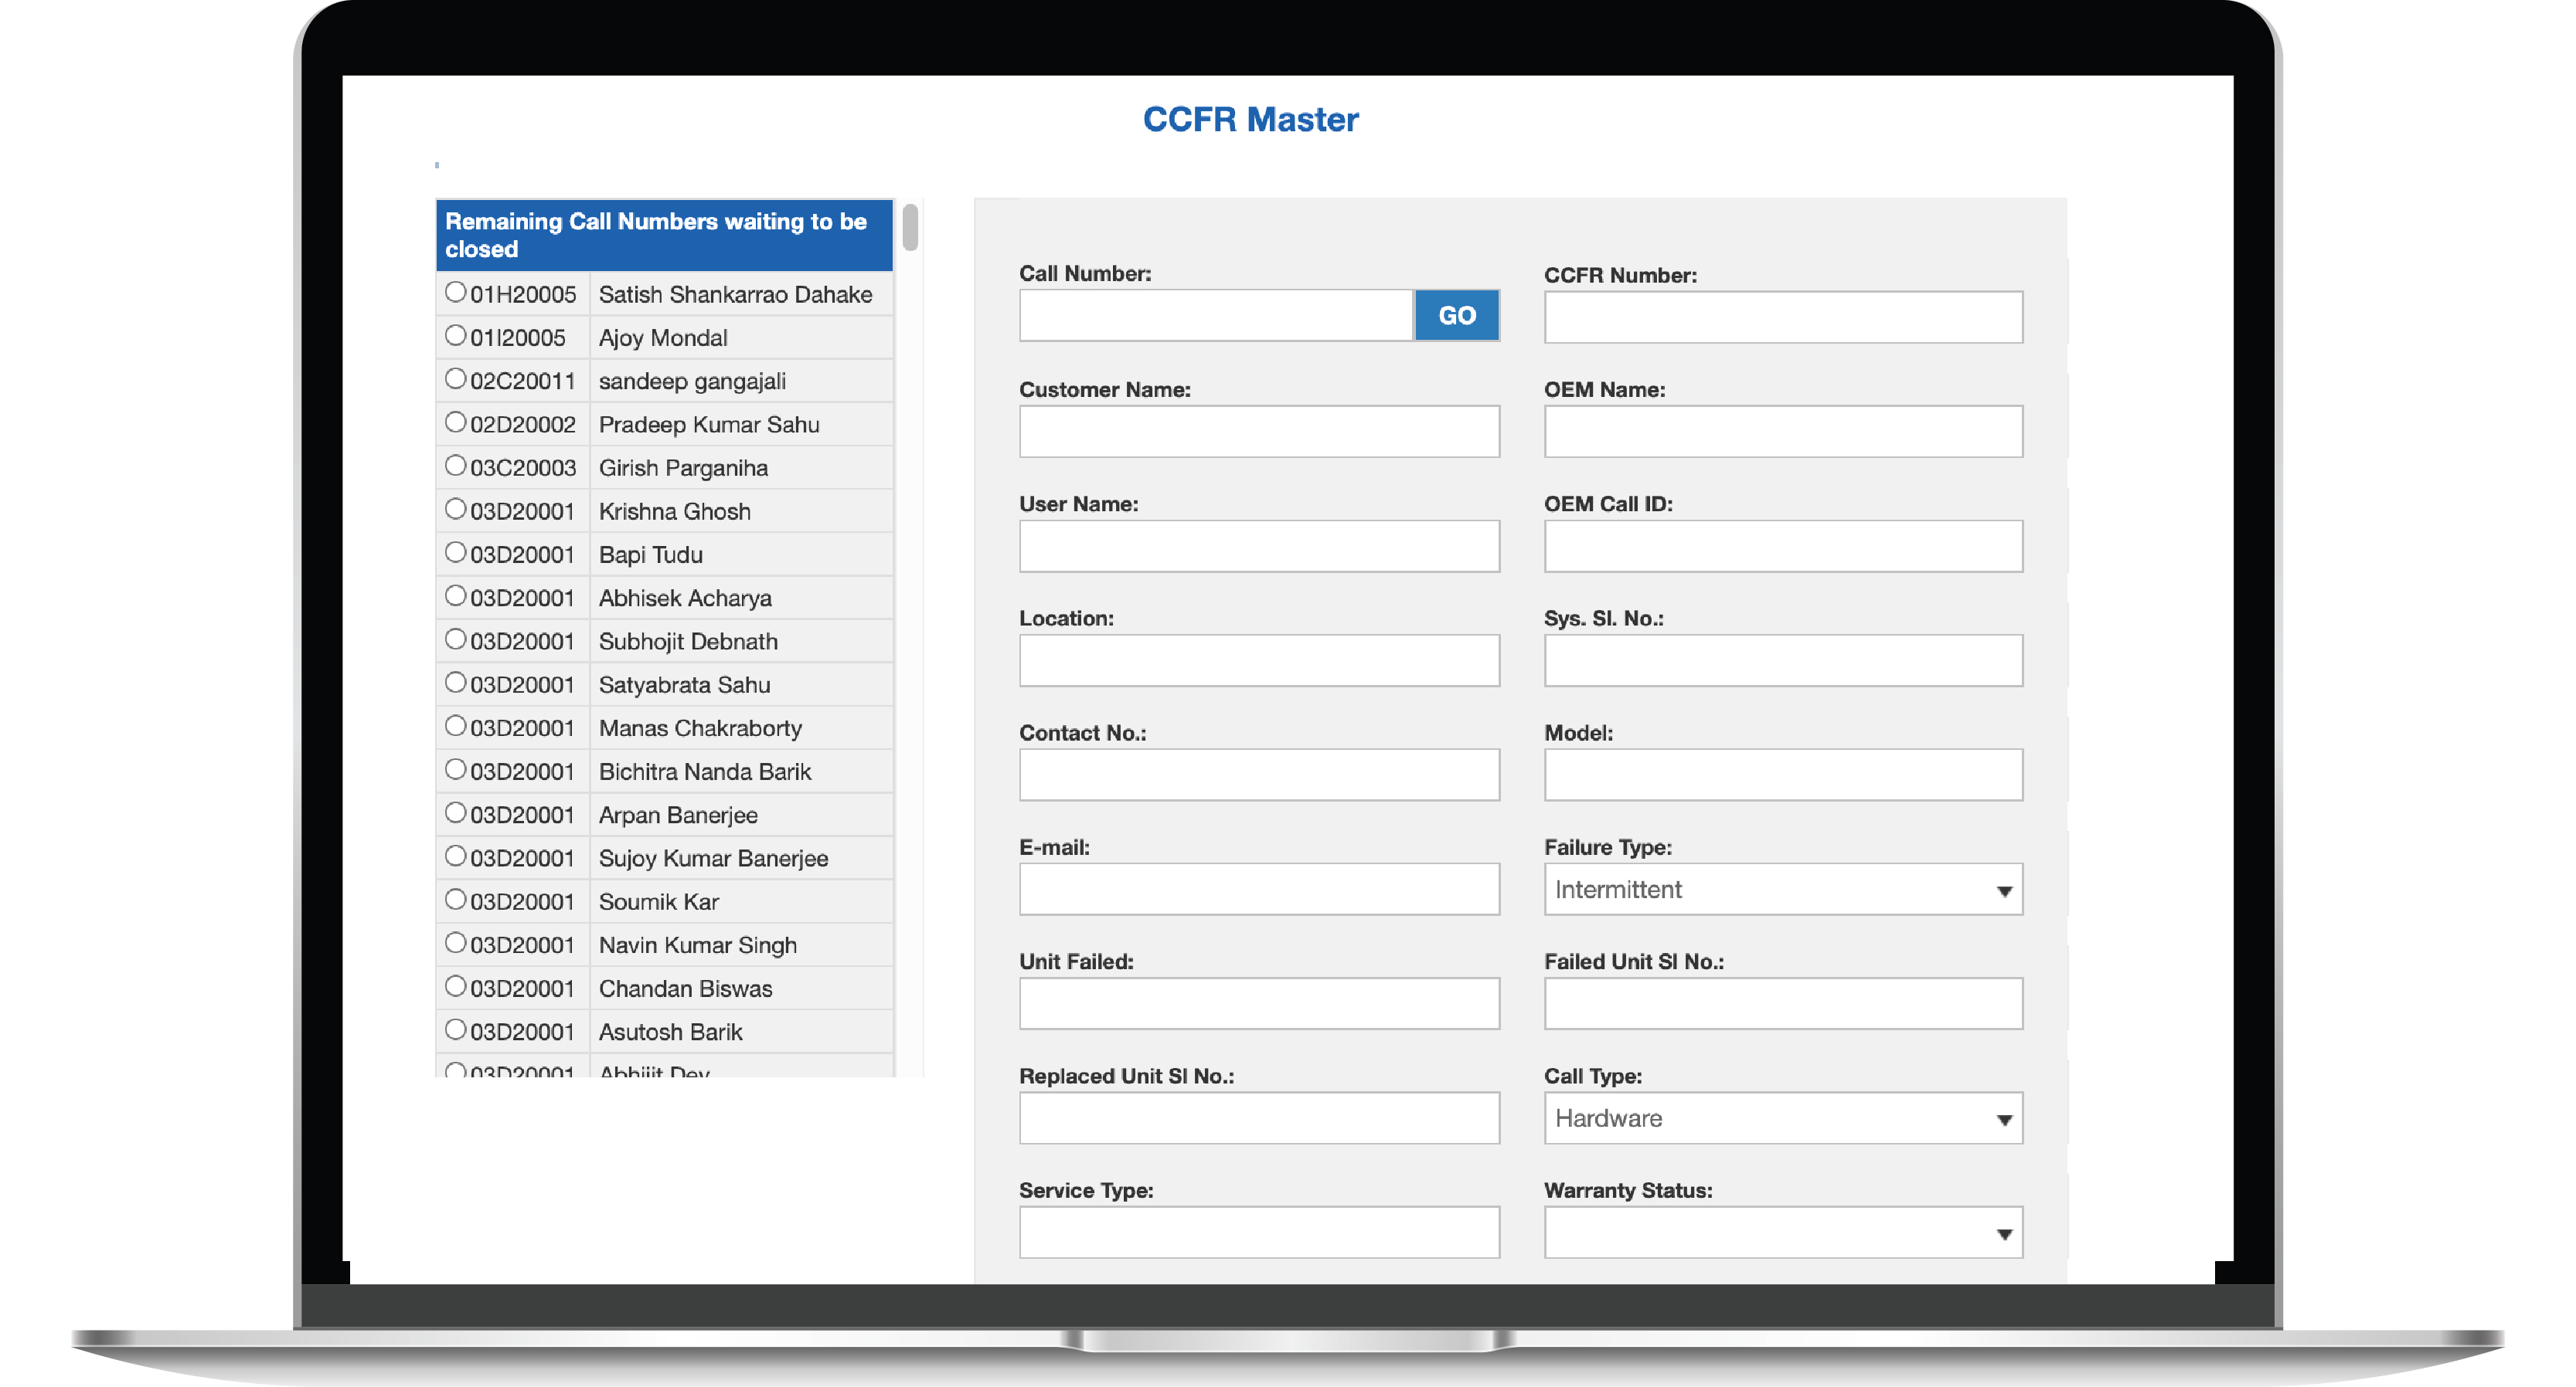This screenshot has height=1387, width=2576.
Task: Open the Failure Type dropdown
Action: click(1782, 890)
